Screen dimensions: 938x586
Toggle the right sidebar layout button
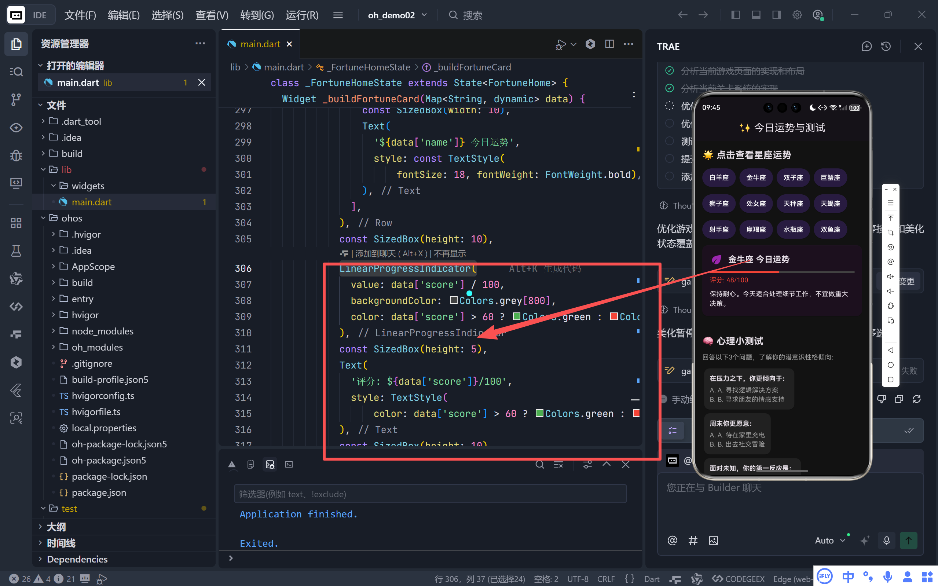[x=776, y=15]
